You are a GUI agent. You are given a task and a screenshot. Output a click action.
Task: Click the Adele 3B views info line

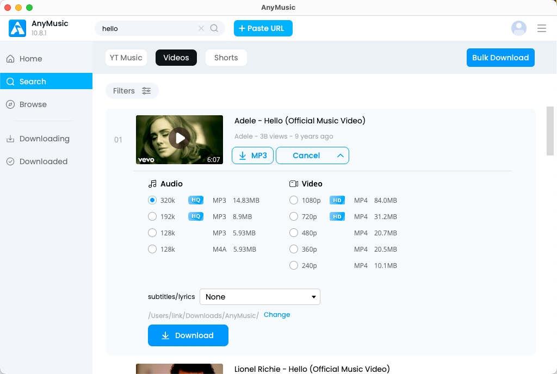click(283, 136)
